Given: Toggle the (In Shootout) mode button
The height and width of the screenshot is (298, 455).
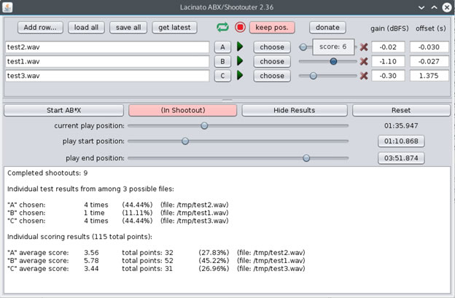Looking at the screenshot, I should click(x=182, y=110).
